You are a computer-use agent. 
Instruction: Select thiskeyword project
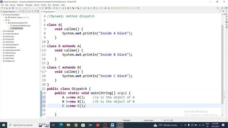tap(10, 61)
